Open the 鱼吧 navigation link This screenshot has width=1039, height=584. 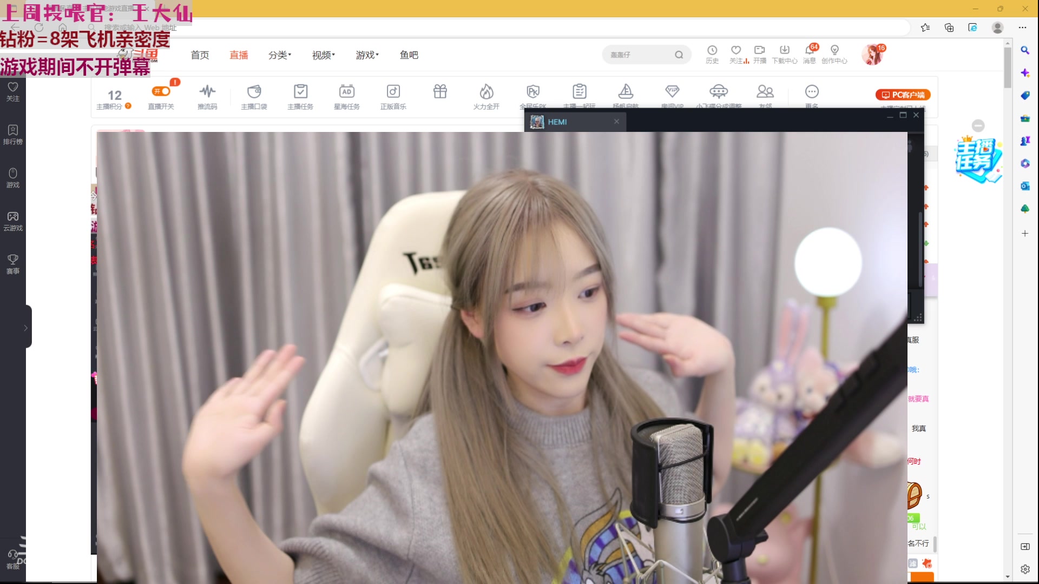pos(409,55)
